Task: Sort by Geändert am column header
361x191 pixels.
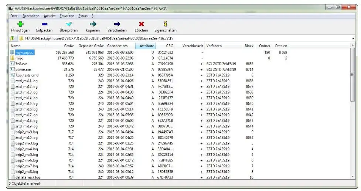Action: coord(120,46)
